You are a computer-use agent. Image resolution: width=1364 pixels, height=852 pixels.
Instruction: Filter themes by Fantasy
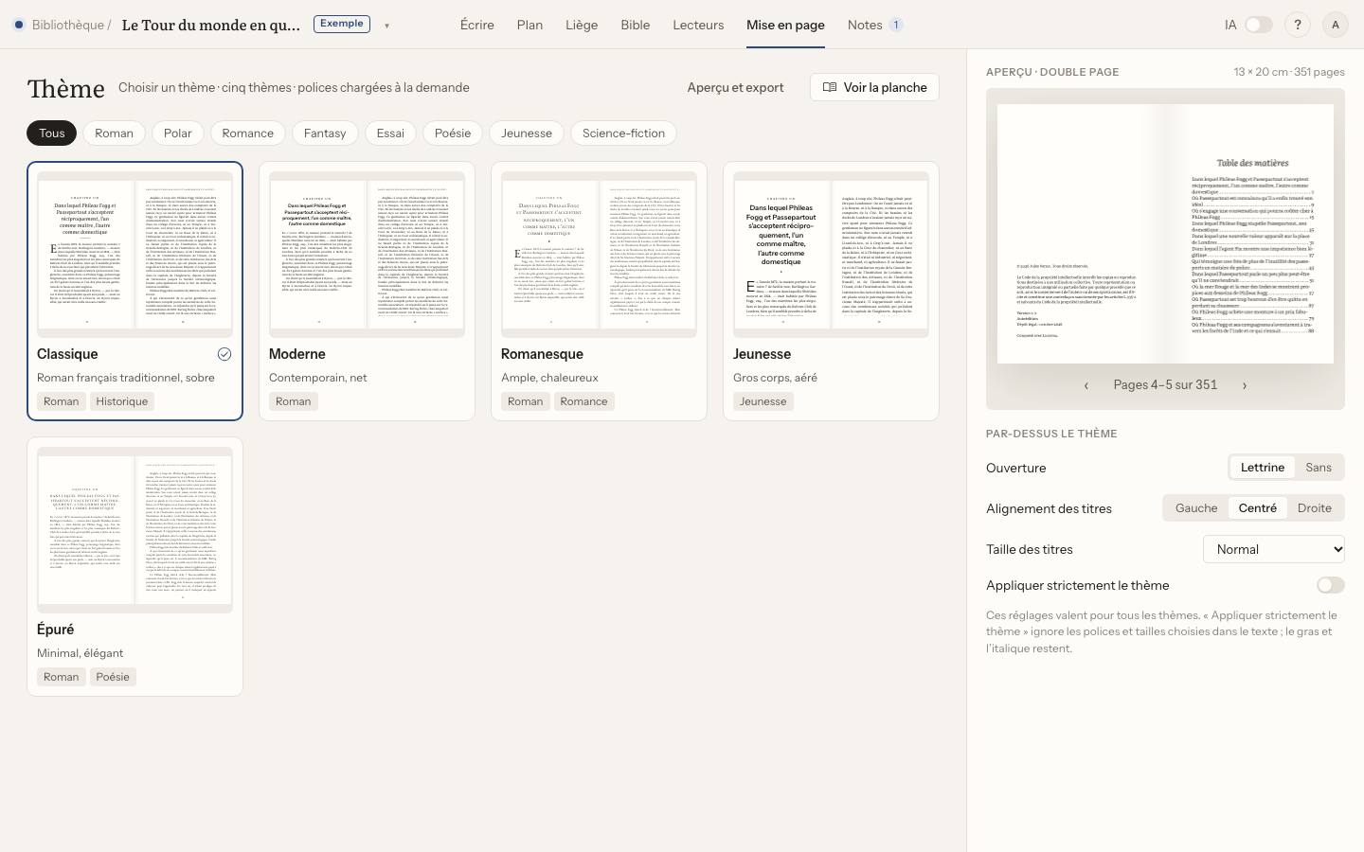coord(325,133)
